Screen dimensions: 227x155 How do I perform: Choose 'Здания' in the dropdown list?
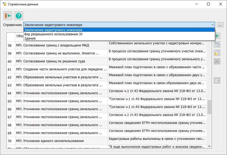(30, 38)
